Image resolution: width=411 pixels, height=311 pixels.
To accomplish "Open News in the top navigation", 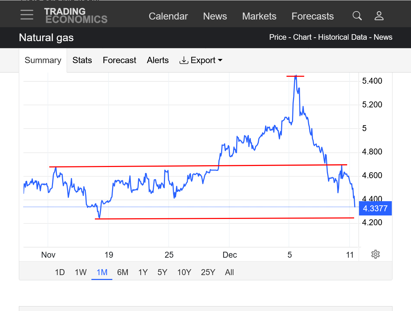I will (x=215, y=16).
